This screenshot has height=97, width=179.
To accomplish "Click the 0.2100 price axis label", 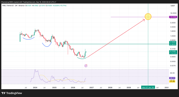I will coord(173,49).
